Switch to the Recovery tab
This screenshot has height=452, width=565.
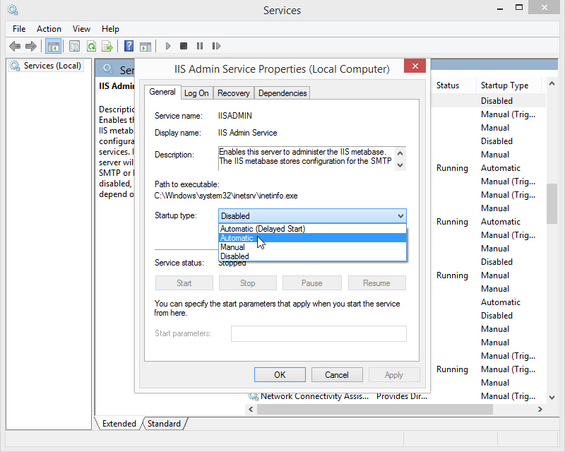coord(234,93)
